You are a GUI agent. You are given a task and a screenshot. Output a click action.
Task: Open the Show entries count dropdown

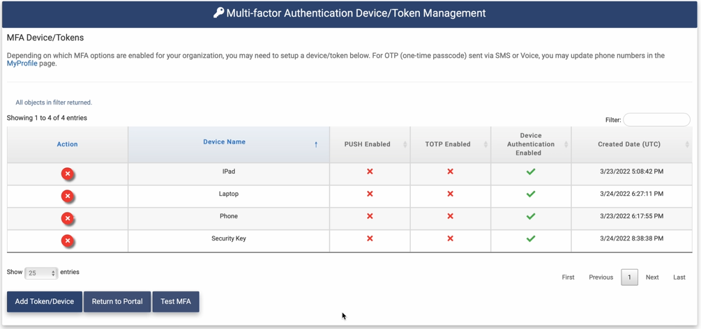click(x=41, y=273)
